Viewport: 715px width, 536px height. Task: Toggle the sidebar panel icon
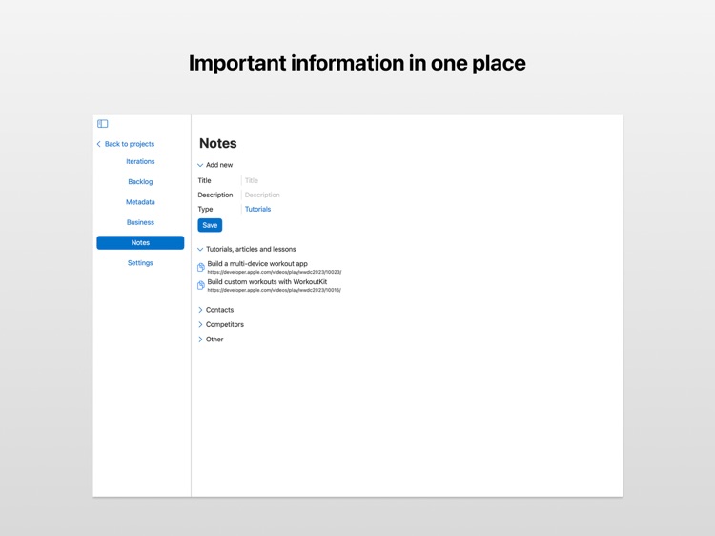coord(103,124)
